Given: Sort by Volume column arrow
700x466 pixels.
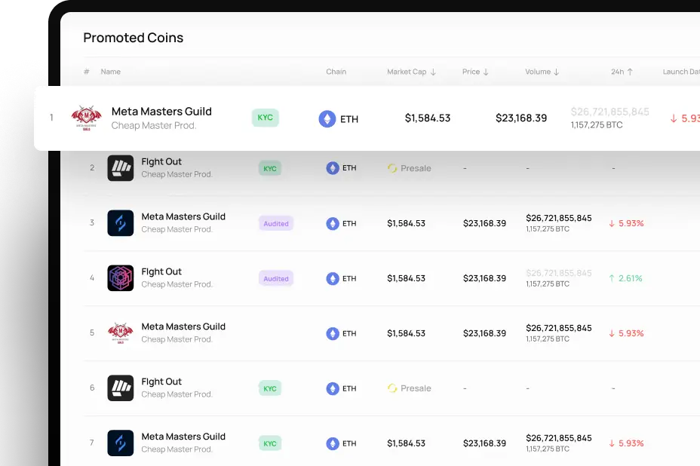Looking at the screenshot, I should [x=556, y=72].
